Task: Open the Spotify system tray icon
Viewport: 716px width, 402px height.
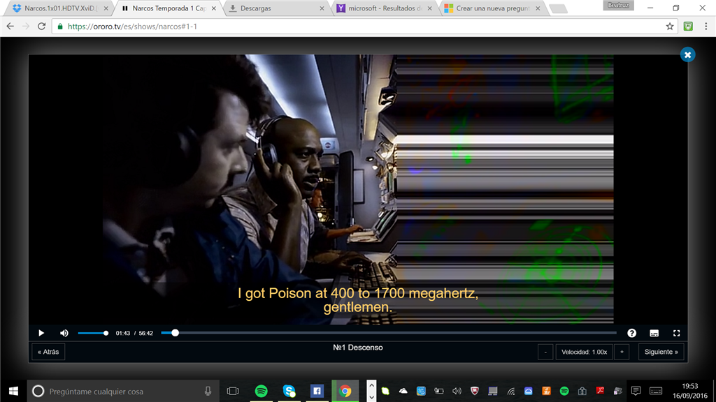Action: tap(564, 391)
